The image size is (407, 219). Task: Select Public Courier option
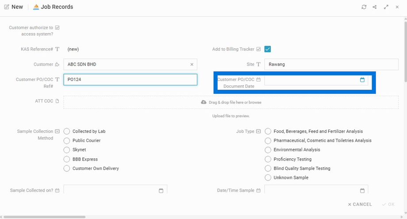(67, 141)
